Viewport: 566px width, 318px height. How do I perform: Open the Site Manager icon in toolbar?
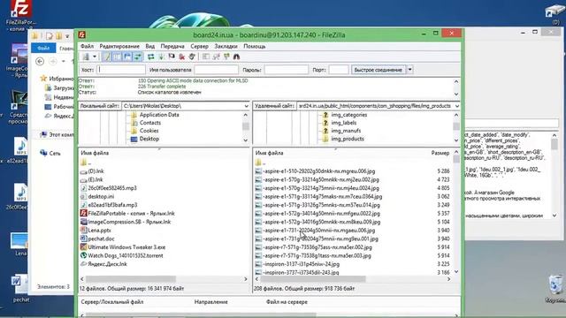(86, 57)
